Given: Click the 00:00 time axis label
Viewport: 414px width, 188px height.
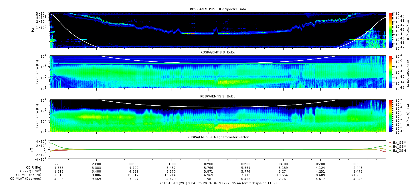Looking at the screenshot, I should pyautogui.click(x=134, y=164).
